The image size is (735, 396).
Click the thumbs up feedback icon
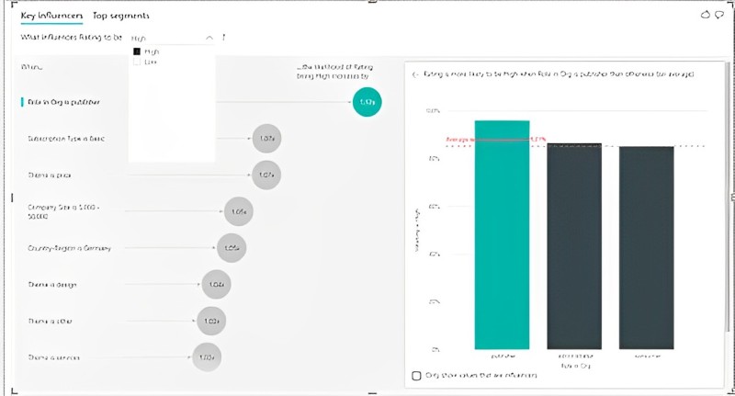tap(705, 15)
